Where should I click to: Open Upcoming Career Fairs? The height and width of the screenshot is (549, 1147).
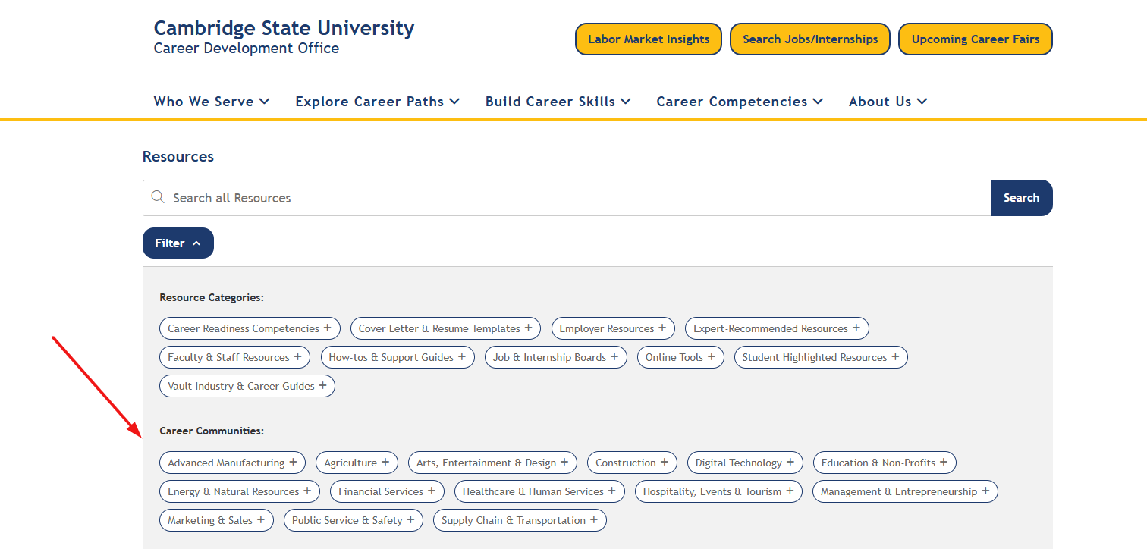pos(975,39)
